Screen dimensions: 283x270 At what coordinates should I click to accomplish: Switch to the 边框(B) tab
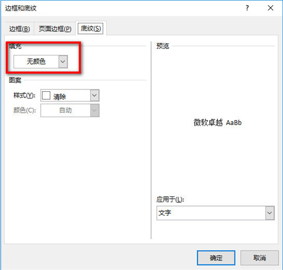point(19,29)
